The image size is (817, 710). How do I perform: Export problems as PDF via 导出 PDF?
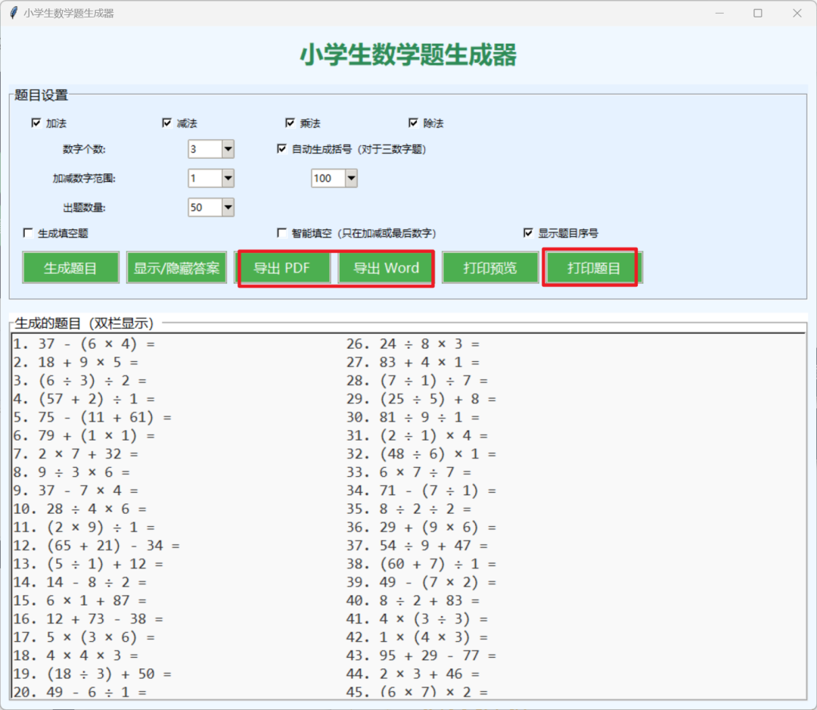click(x=284, y=267)
